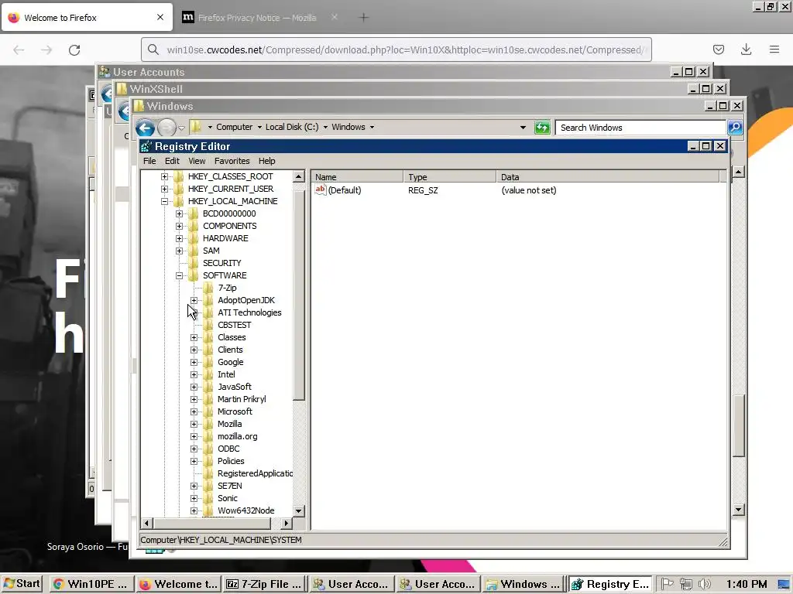793x594 pixels.
Task: Click the tree pane scroll down arrow
Action: (x=299, y=510)
